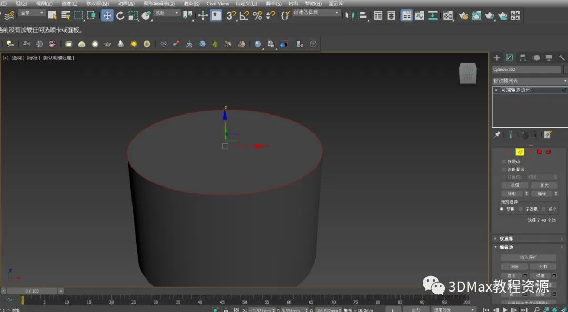Open the Civil View menu
The image size is (568, 312).
[217, 3]
